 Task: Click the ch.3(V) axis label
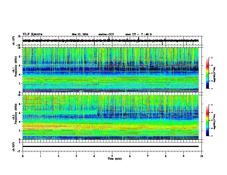click(x=14, y=147)
